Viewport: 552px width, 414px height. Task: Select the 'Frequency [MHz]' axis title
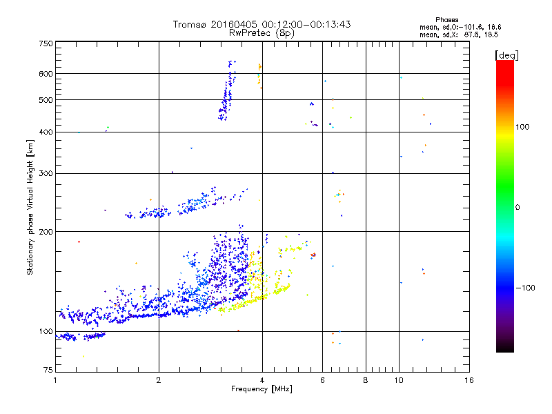[262, 389]
